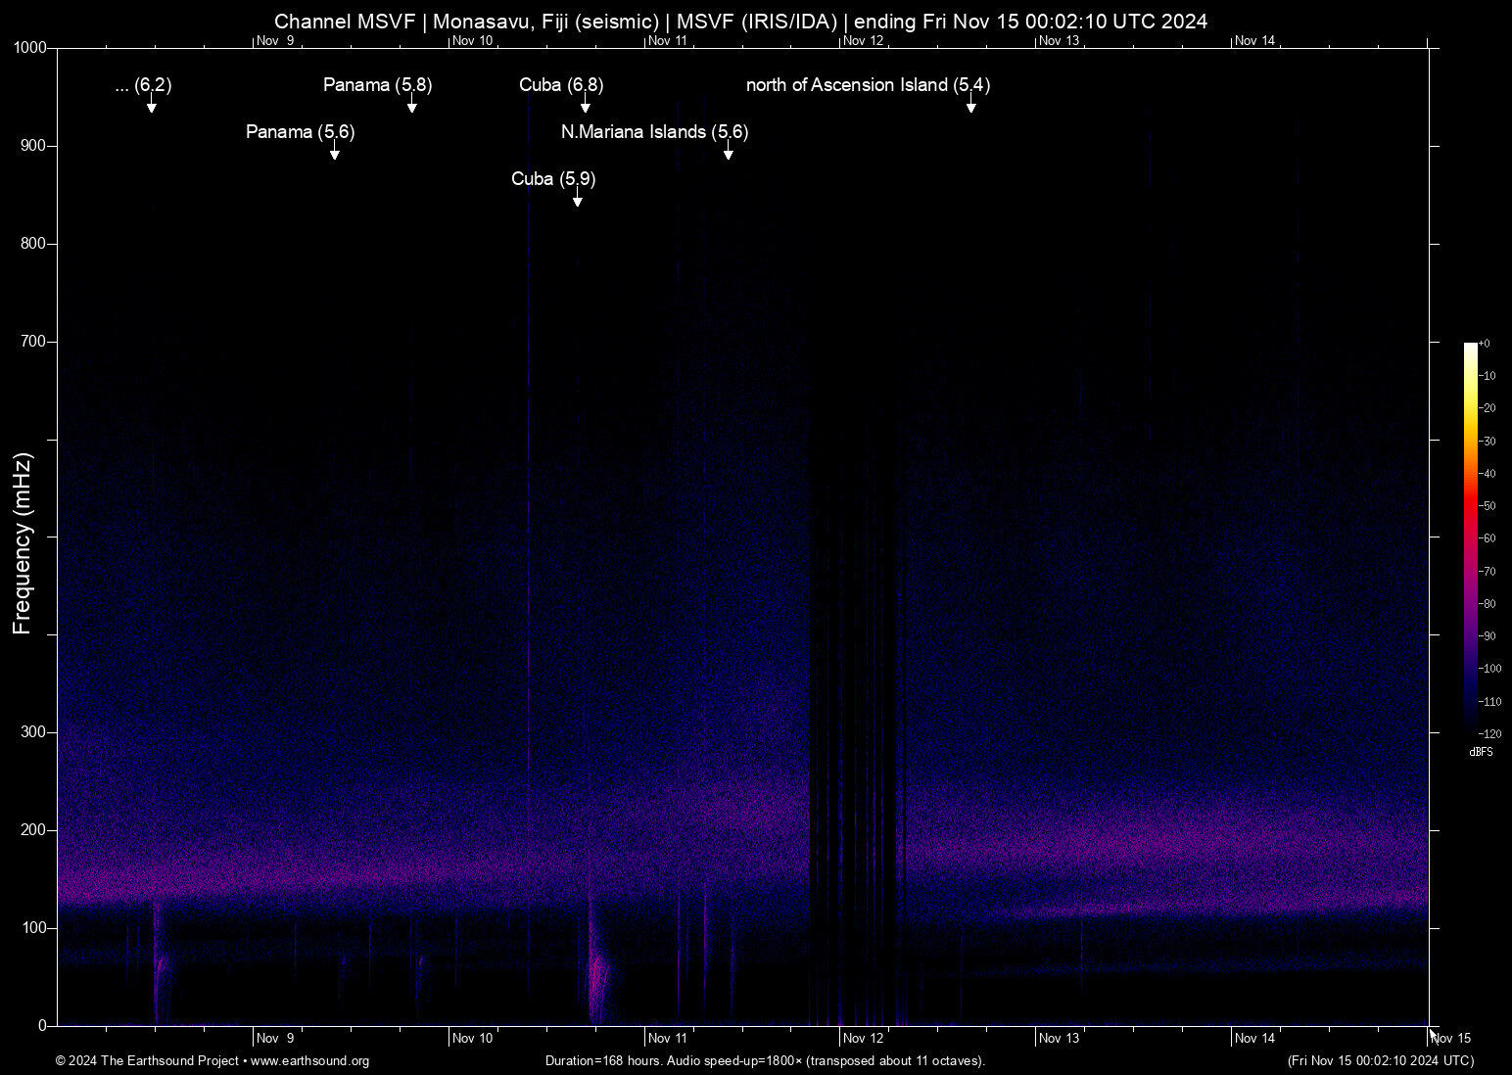Select the N.Mariana Islands (5.6) arrow
Screen dimensions: 1512x1075
728,152
